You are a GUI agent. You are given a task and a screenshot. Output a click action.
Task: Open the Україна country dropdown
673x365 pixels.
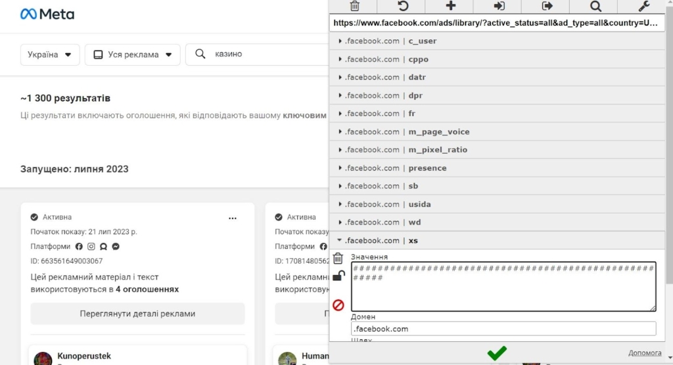[50, 54]
